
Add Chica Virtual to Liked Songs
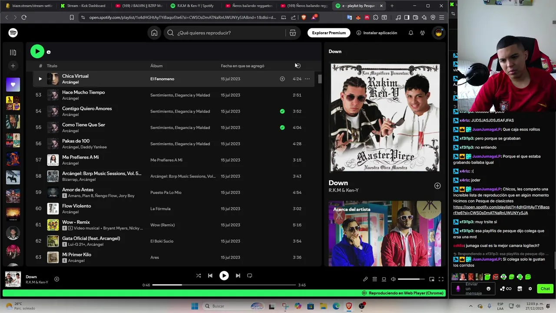[x=282, y=79]
